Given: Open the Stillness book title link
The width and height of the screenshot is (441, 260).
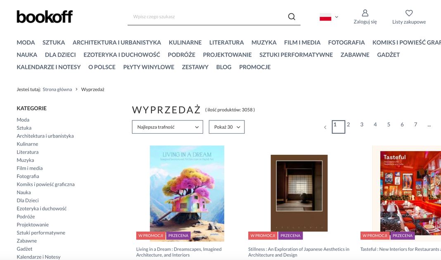Looking at the screenshot, I should coord(299,252).
